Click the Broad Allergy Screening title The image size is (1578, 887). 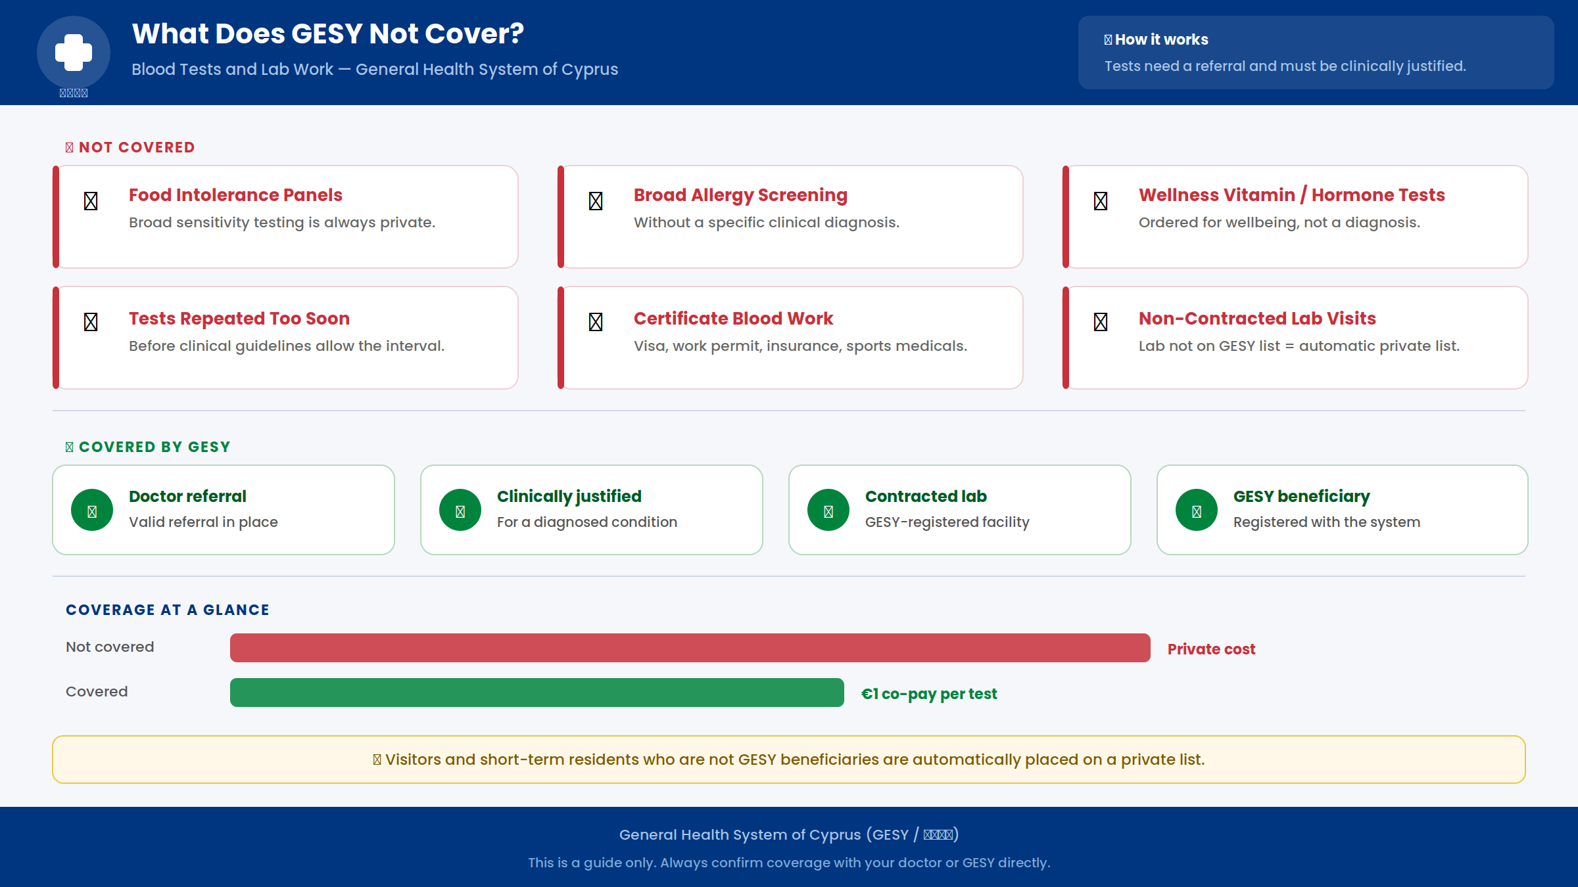coord(740,195)
